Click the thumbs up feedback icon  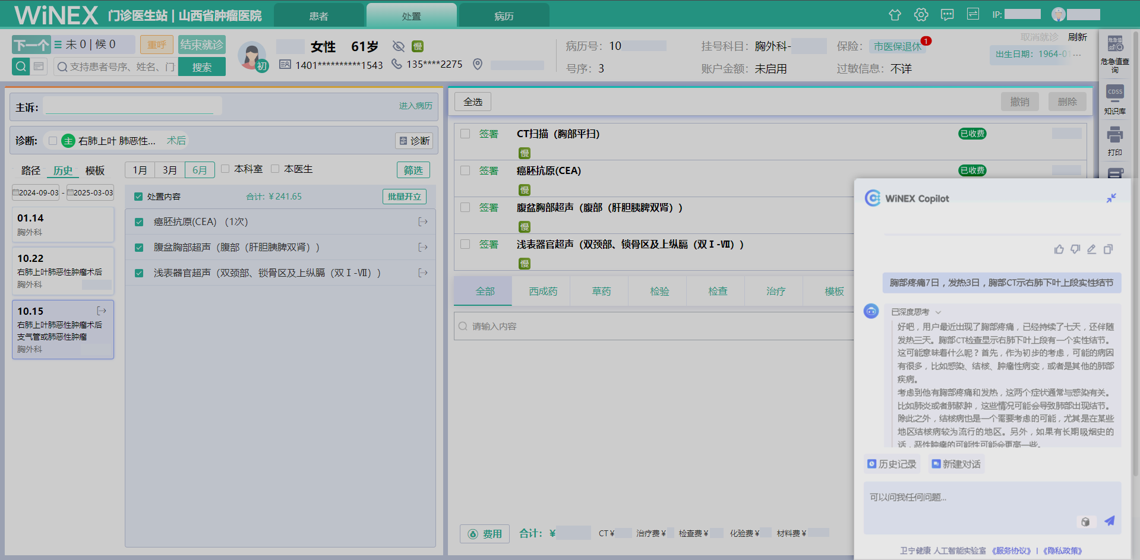[1059, 249]
